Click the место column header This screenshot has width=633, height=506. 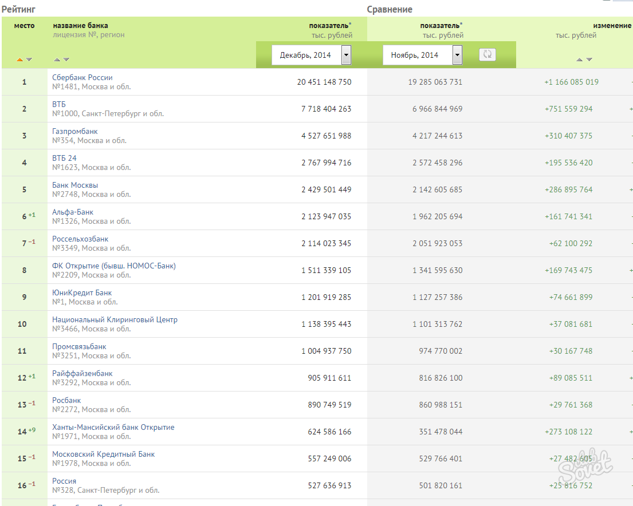click(24, 26)
